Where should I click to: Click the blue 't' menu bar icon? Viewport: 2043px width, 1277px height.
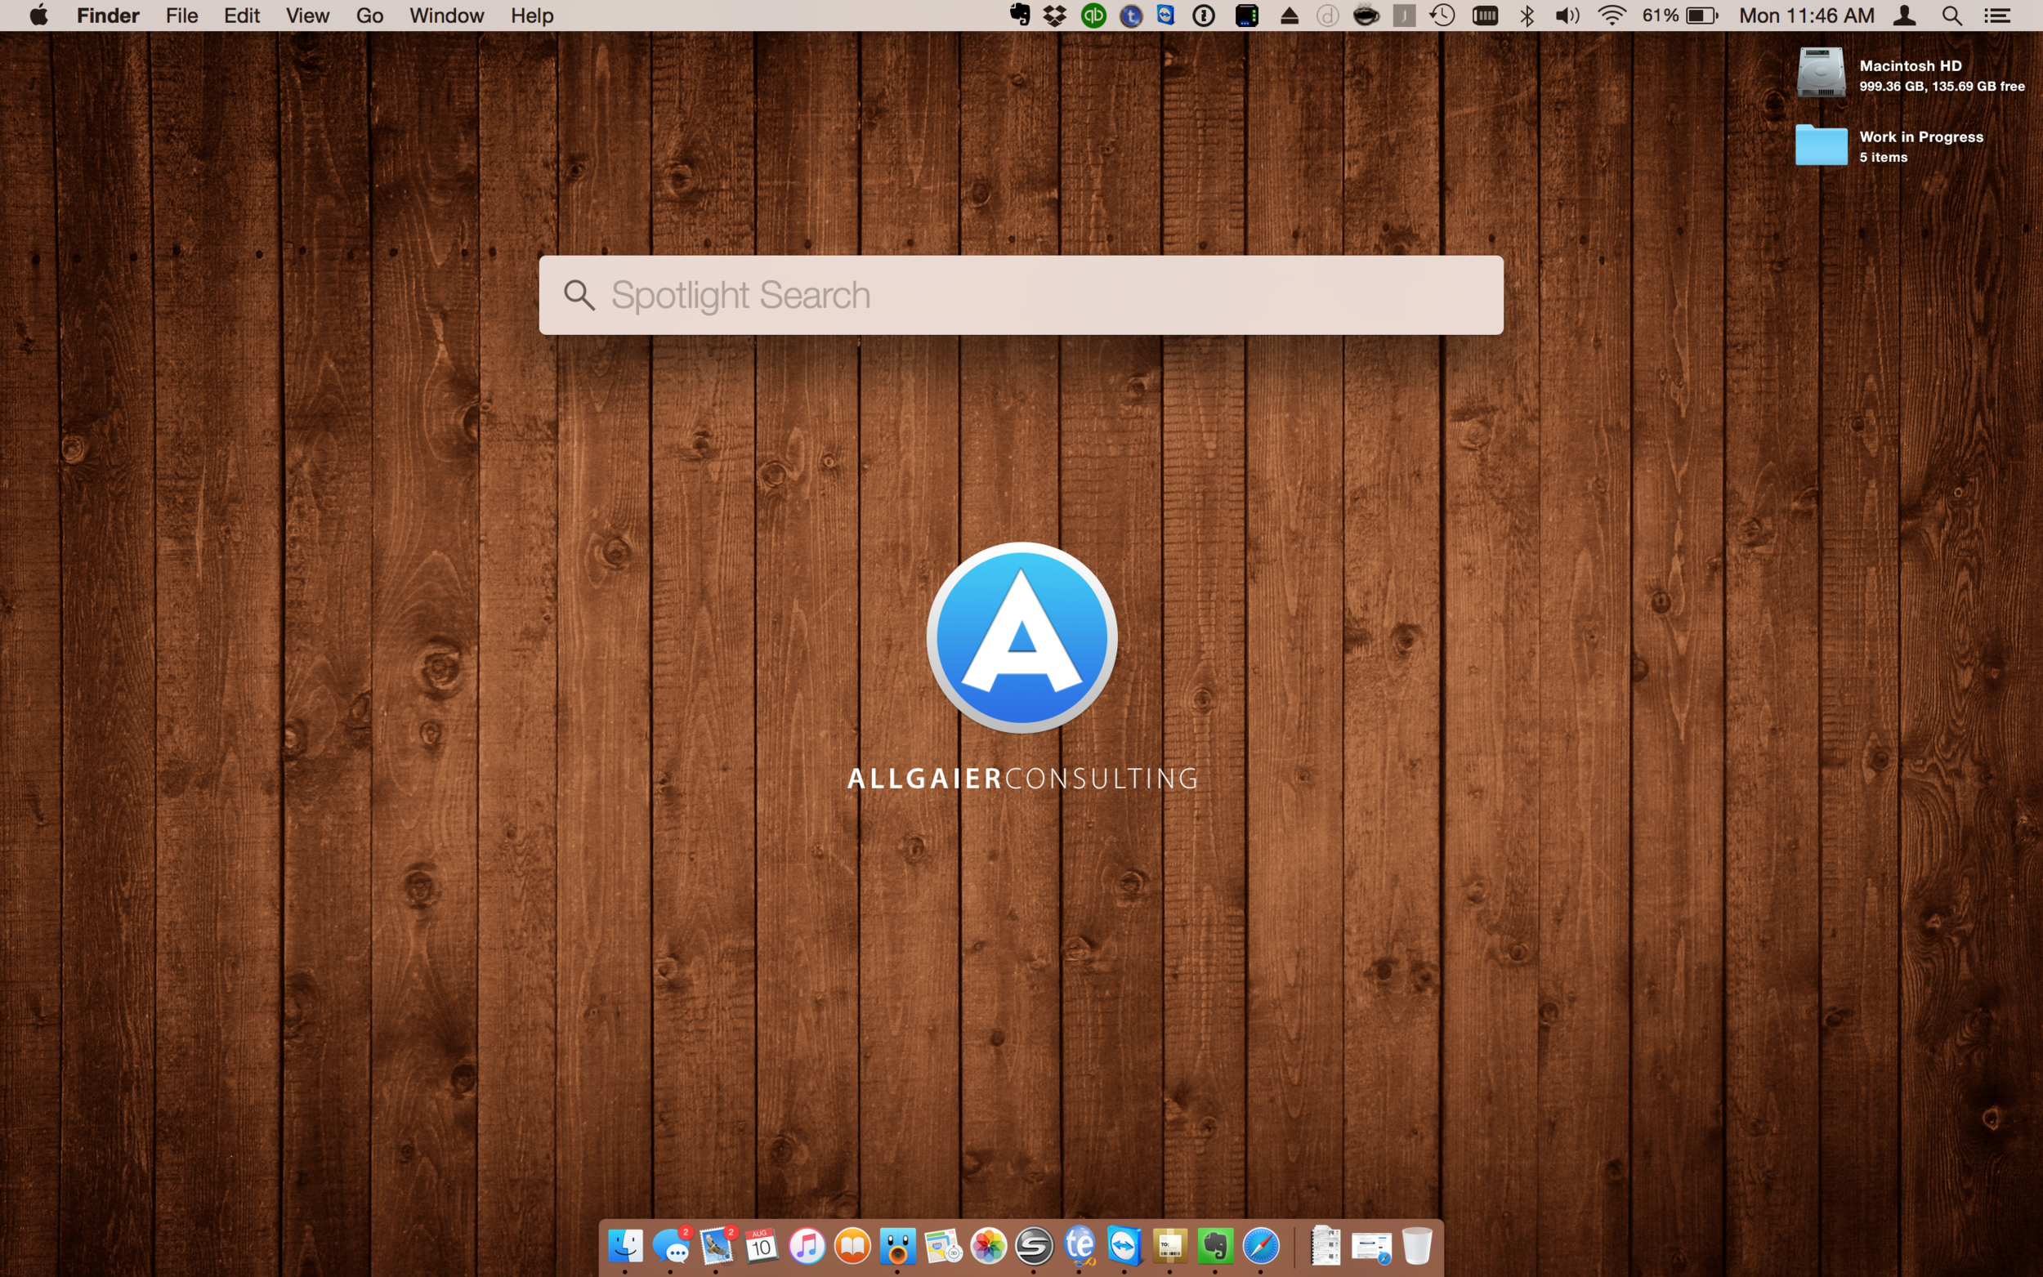(1131, 16)
